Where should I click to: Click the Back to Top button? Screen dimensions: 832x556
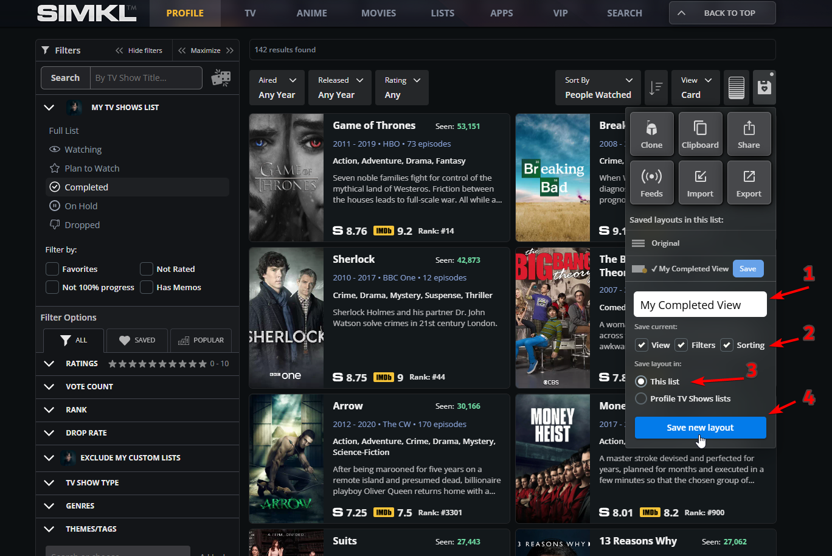(722, 13)
